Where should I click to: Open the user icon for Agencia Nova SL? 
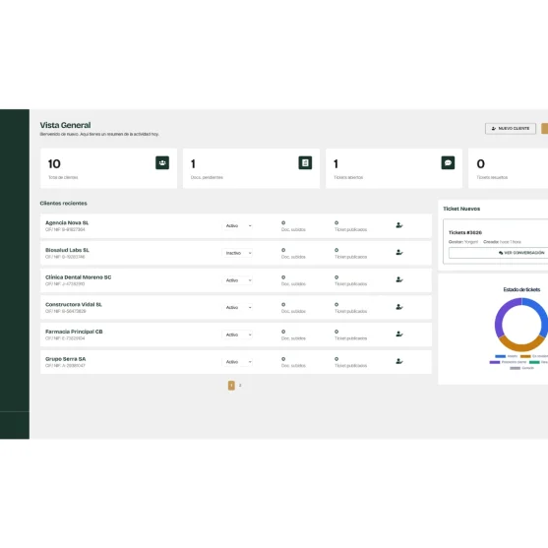pyautogui.click(x=399, y=225)
